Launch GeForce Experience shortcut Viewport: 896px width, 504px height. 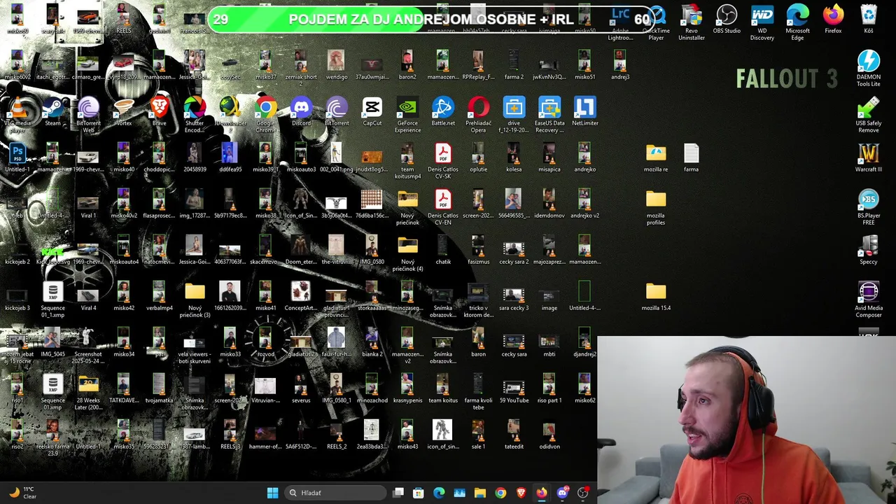click(x=407, y=114)
